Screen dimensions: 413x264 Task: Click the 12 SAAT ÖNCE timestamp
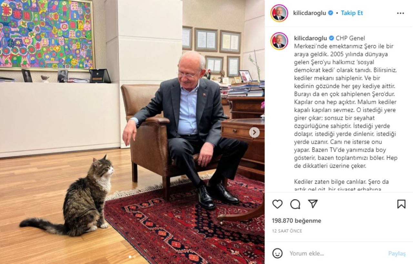point(287,231)
